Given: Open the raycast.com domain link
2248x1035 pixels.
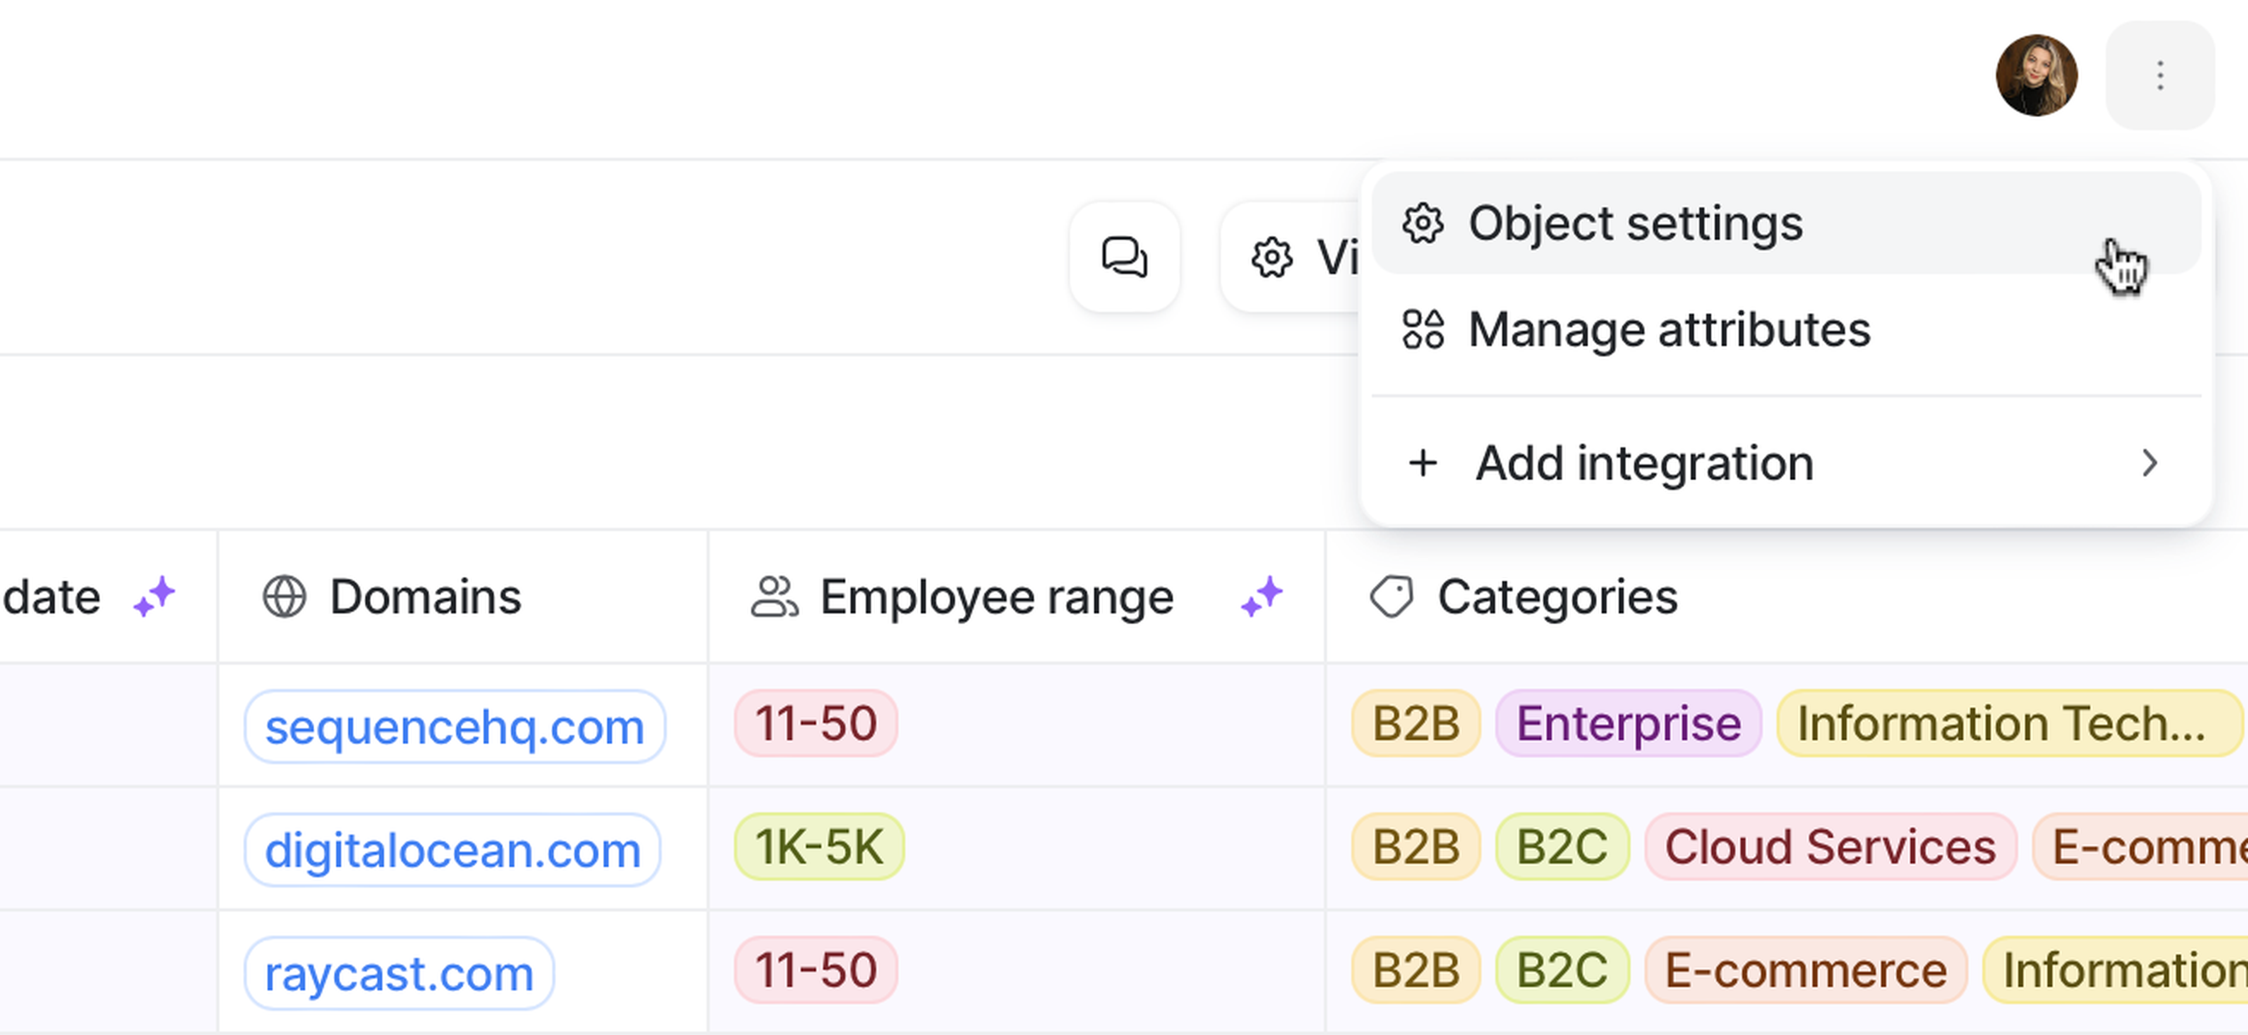Looking at the screenshot, I should tap(399, 973).
